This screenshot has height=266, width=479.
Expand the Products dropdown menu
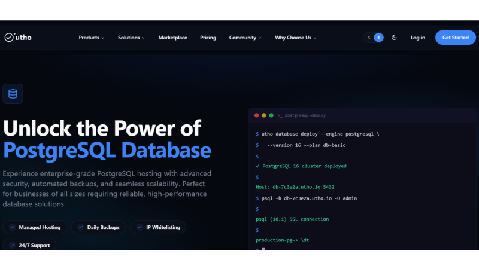[x=92, y=38]
